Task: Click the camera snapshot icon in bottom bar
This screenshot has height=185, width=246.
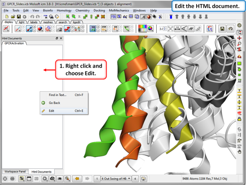Action: coord(52,179)
